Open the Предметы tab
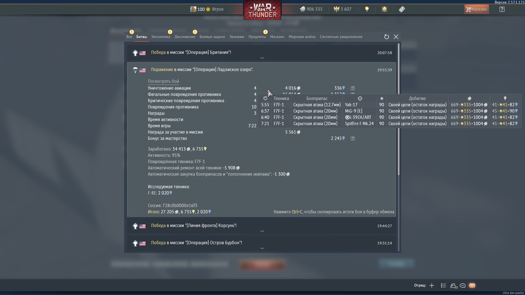Screen dimensions: 525x295 tap(257, 37)
